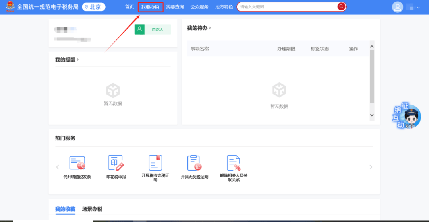The image size is (429, 222).
Task: Open 开具无欠税证明 service icon
Action: (x=194, y=163)
